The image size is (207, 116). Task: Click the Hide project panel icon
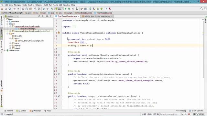(x=51, y=16)
